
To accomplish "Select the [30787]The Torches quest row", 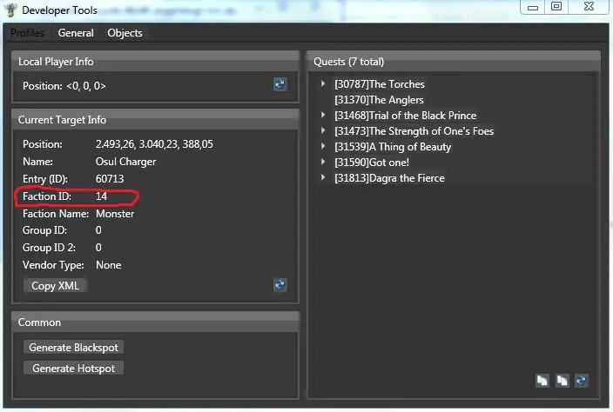I will coord(380,84).
